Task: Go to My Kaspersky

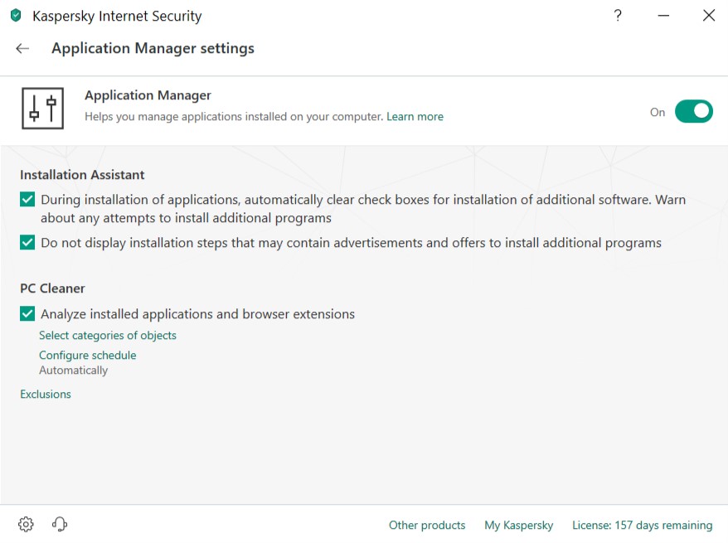Action: [518, 525]
